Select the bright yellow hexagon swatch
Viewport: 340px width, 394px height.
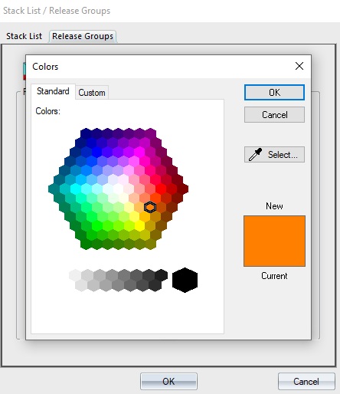(x=139, y=225)
